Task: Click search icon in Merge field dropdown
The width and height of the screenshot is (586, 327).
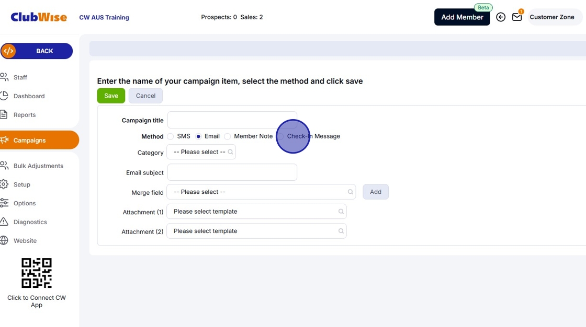Action: point(350,192)
